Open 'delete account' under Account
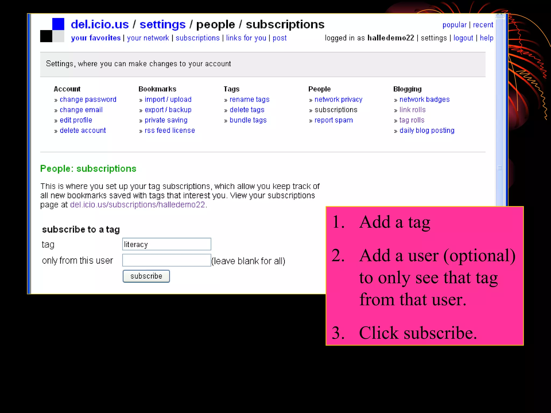551x413 pixels. [83, 130]
